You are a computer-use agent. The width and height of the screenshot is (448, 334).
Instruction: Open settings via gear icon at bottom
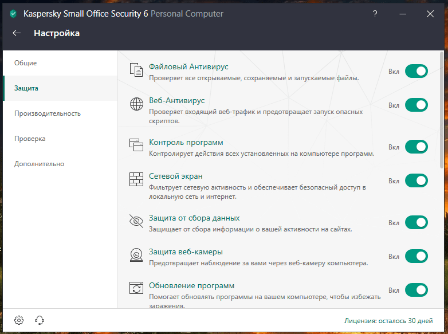pos(19,320)
